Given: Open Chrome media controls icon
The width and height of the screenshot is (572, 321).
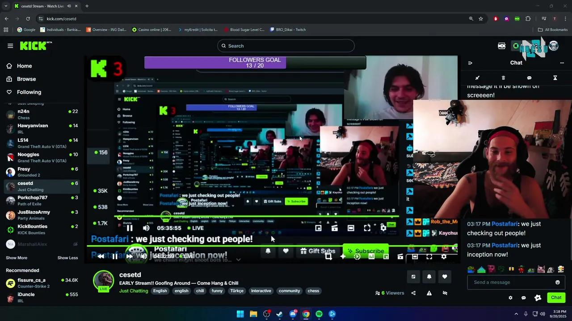Looking at the screenshot, I should (x=544, y=19).
